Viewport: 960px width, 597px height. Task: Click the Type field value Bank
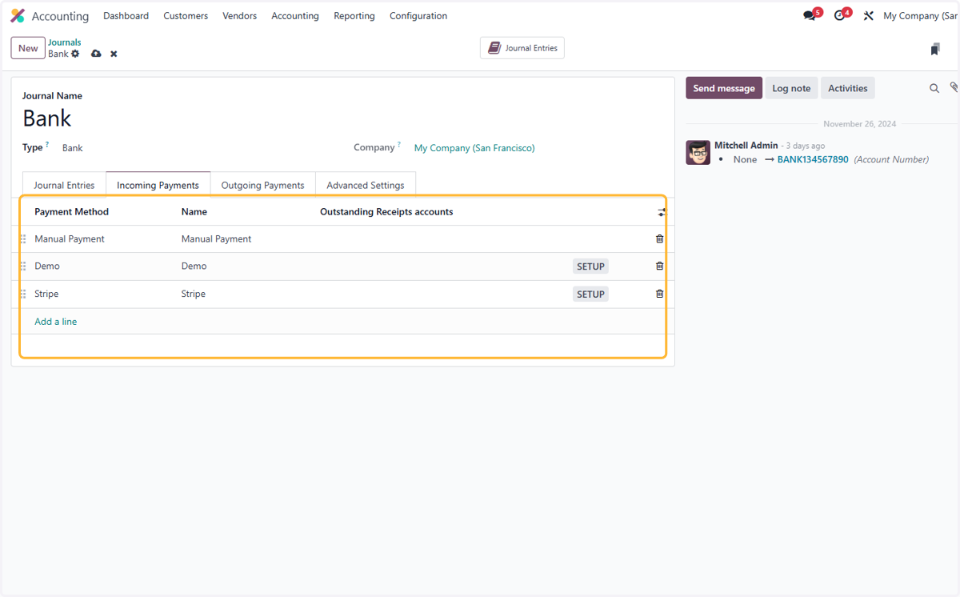73,148
